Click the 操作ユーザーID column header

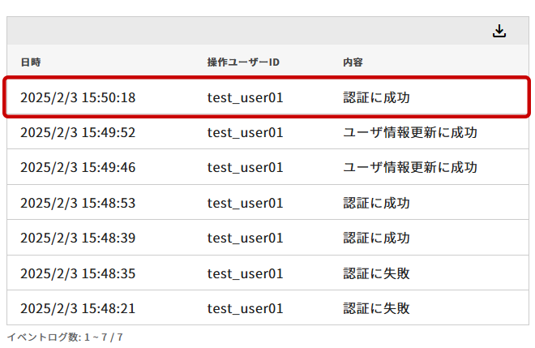(243, 62)
